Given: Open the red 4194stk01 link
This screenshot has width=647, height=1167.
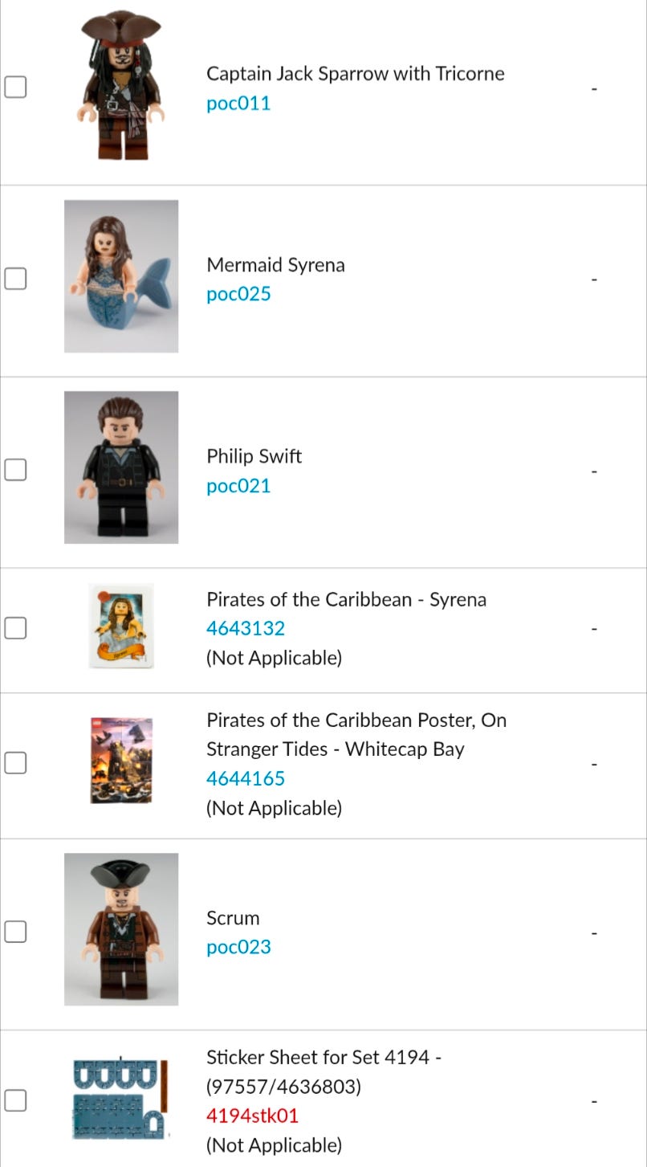Looking at the screenshot, I should coord(252,1116).
